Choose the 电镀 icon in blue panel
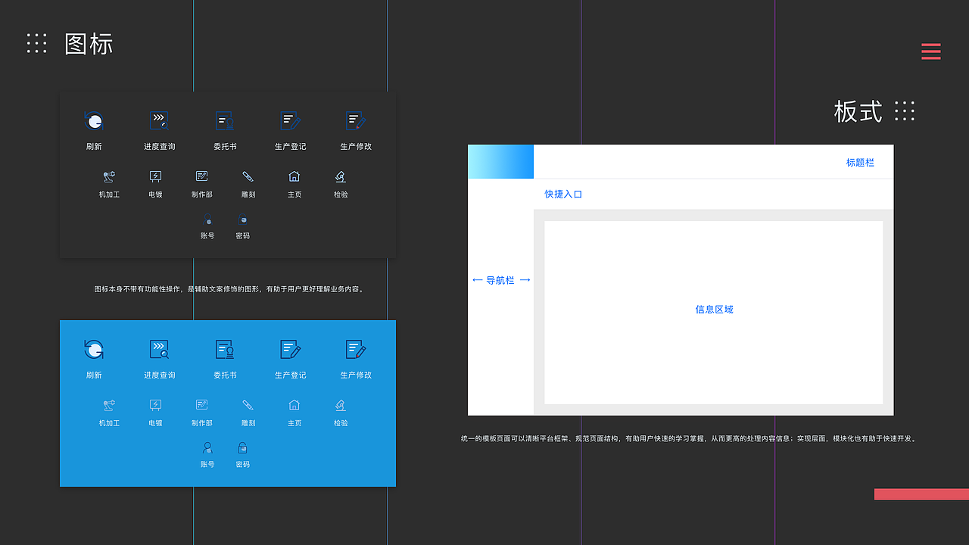The height and width of the screenshot is (545, 969). tap(155, 405)
